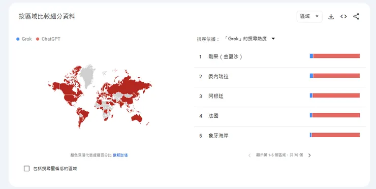The width and height of the screenshot is (376, 189).
Task: Click the bar for 剛果（金夏沙）
Action: point(335,56)
